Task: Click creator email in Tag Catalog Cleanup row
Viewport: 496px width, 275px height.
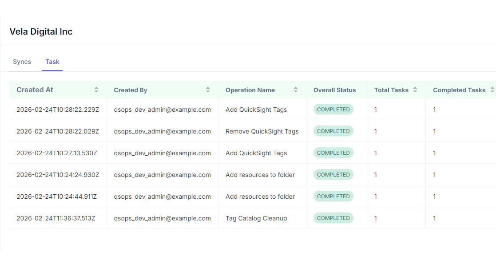Action: 162,218
